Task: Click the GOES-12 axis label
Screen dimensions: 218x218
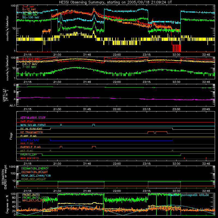Action: tap(4, 95)
